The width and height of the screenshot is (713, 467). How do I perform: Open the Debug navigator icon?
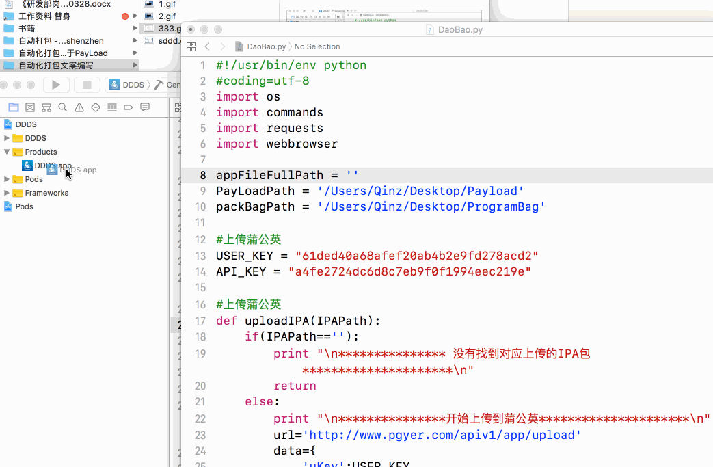click(112, 107)
